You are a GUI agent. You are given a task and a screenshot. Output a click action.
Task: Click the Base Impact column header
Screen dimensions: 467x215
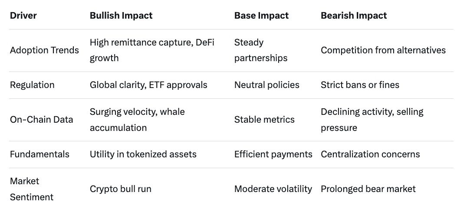(x=261, y=16)
